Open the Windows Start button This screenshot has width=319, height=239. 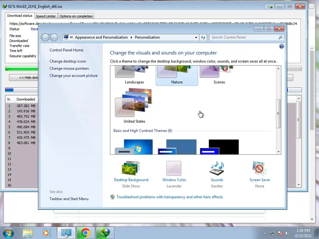(8, 233)
